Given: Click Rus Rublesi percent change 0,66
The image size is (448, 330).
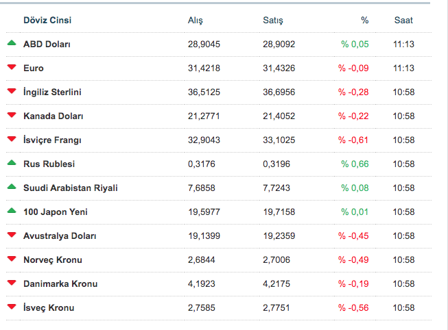Looking at the screenshot, I should [x=355, y=164].
